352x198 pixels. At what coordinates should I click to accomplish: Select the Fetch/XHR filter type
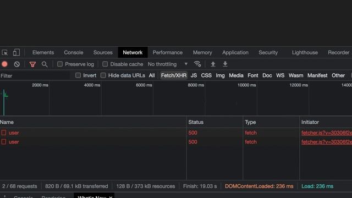pos(174,75)
